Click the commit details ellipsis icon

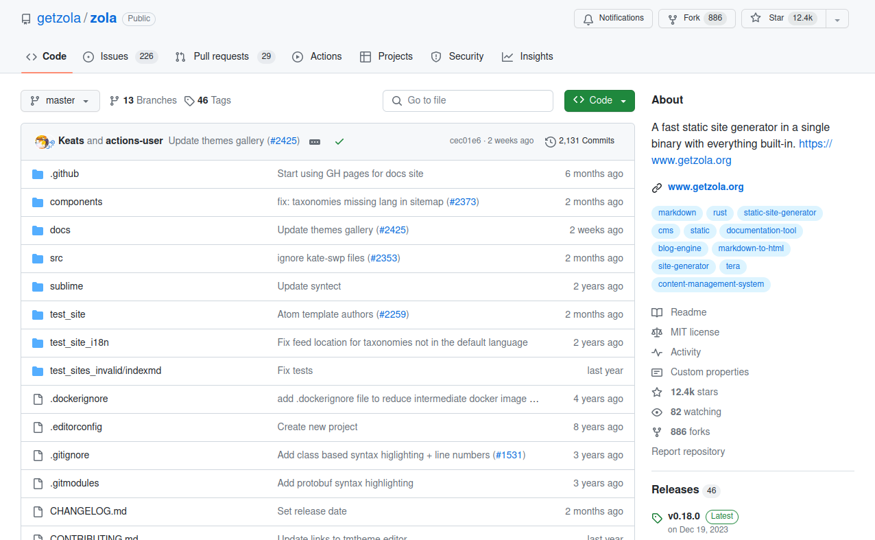coord(315,141)
